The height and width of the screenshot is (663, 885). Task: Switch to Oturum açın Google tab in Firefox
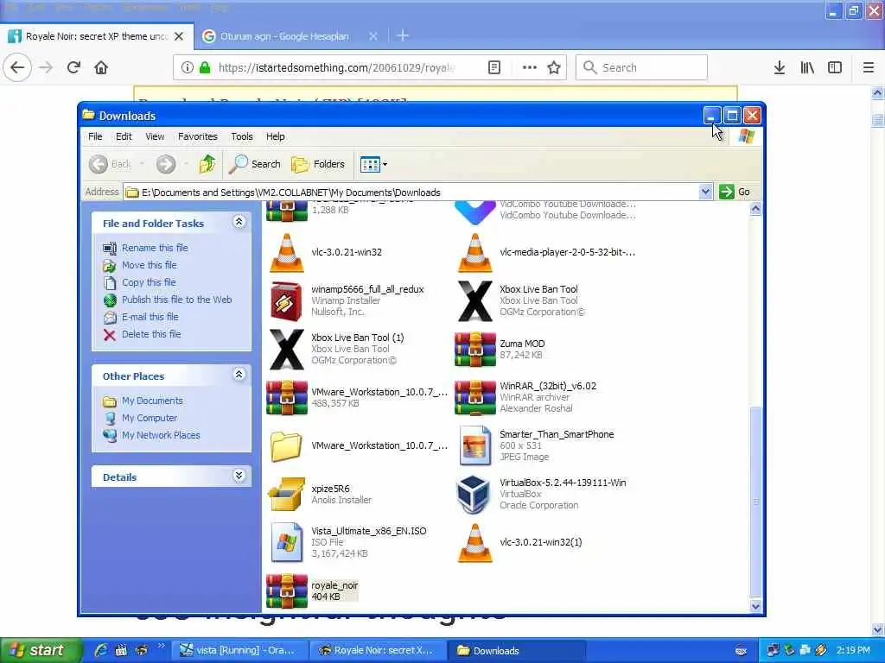pos(284,36)
